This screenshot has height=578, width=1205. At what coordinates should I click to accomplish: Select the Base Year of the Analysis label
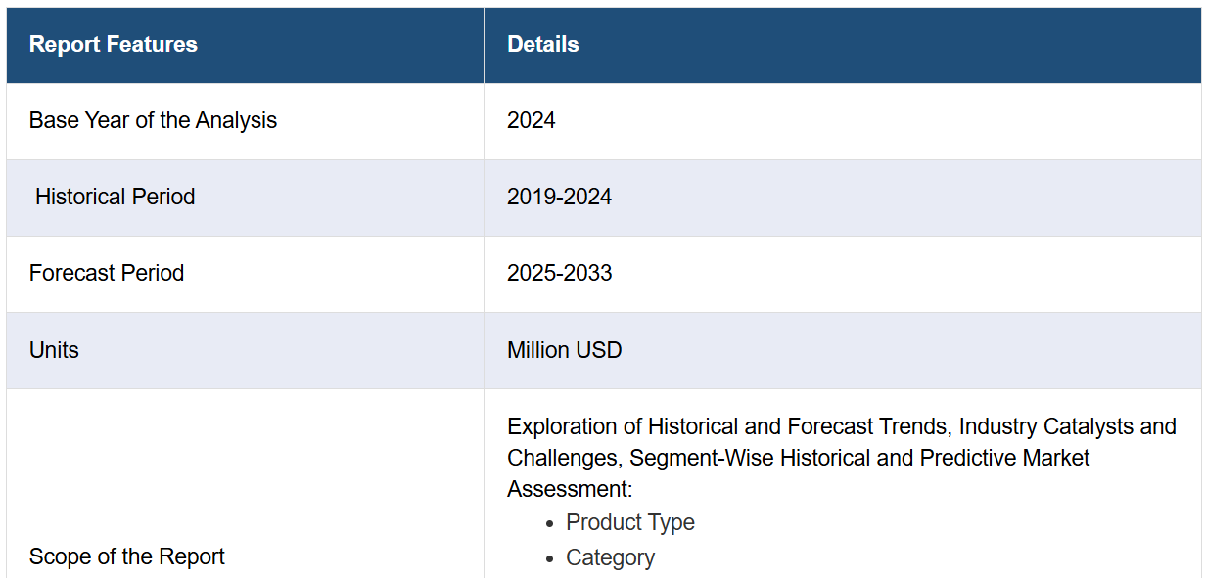tap(153, 121)
